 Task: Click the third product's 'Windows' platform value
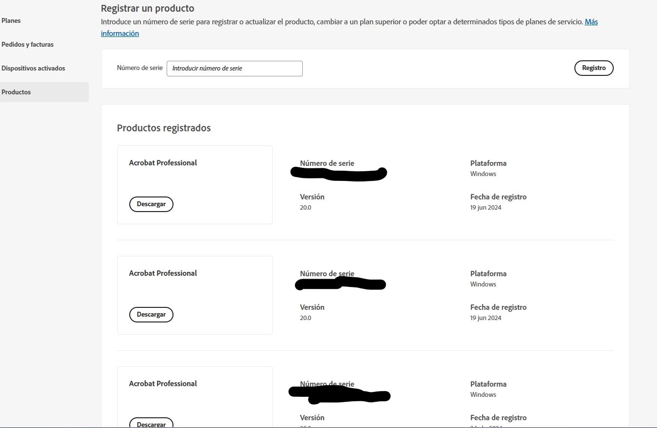483,394
